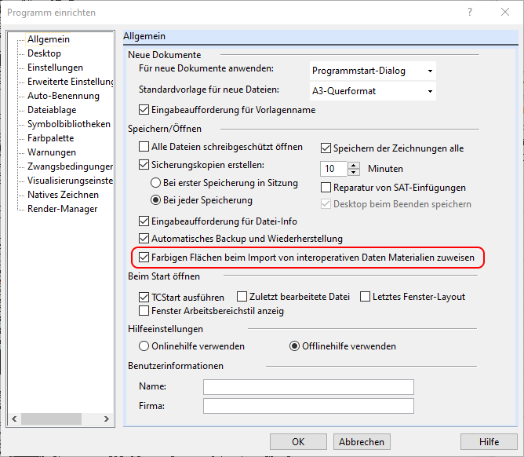
Task: Select Visualisierungseinstellungen tree entry
Action: click(x=70, y=181)
